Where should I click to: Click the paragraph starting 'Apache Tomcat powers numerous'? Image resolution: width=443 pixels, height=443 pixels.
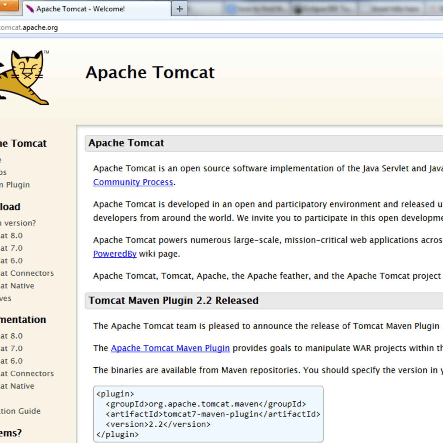268,247
